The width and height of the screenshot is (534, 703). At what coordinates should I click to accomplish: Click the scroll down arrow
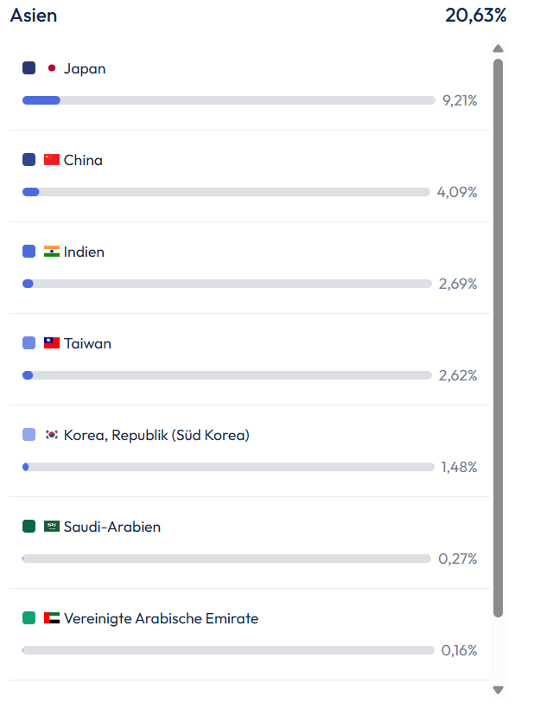(x=498, y=689)
